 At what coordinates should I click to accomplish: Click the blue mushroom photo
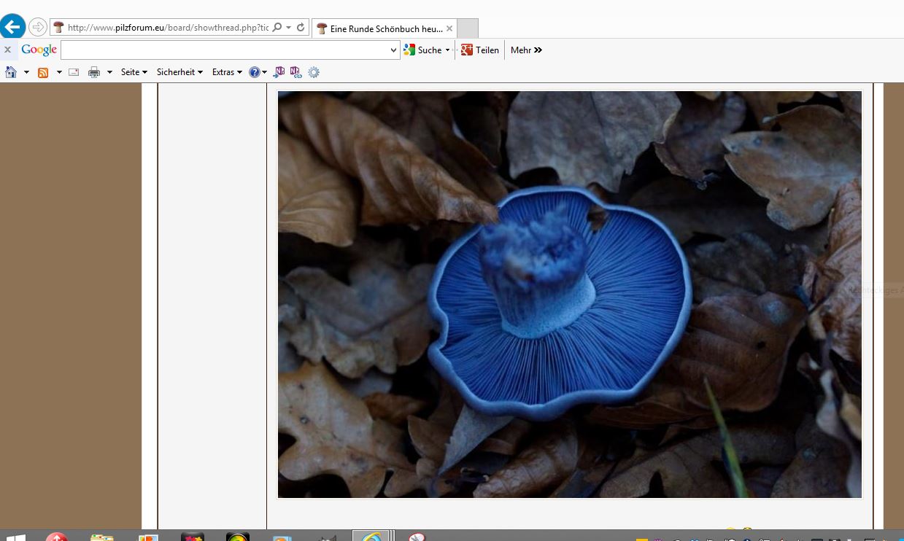[569, 294]
